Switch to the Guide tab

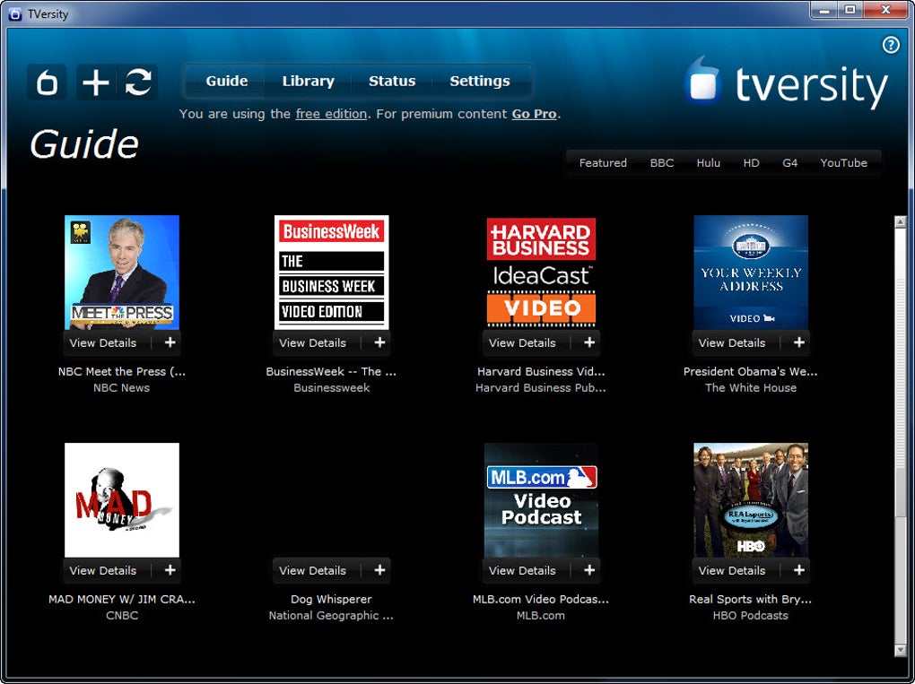[x=226, y=81]
